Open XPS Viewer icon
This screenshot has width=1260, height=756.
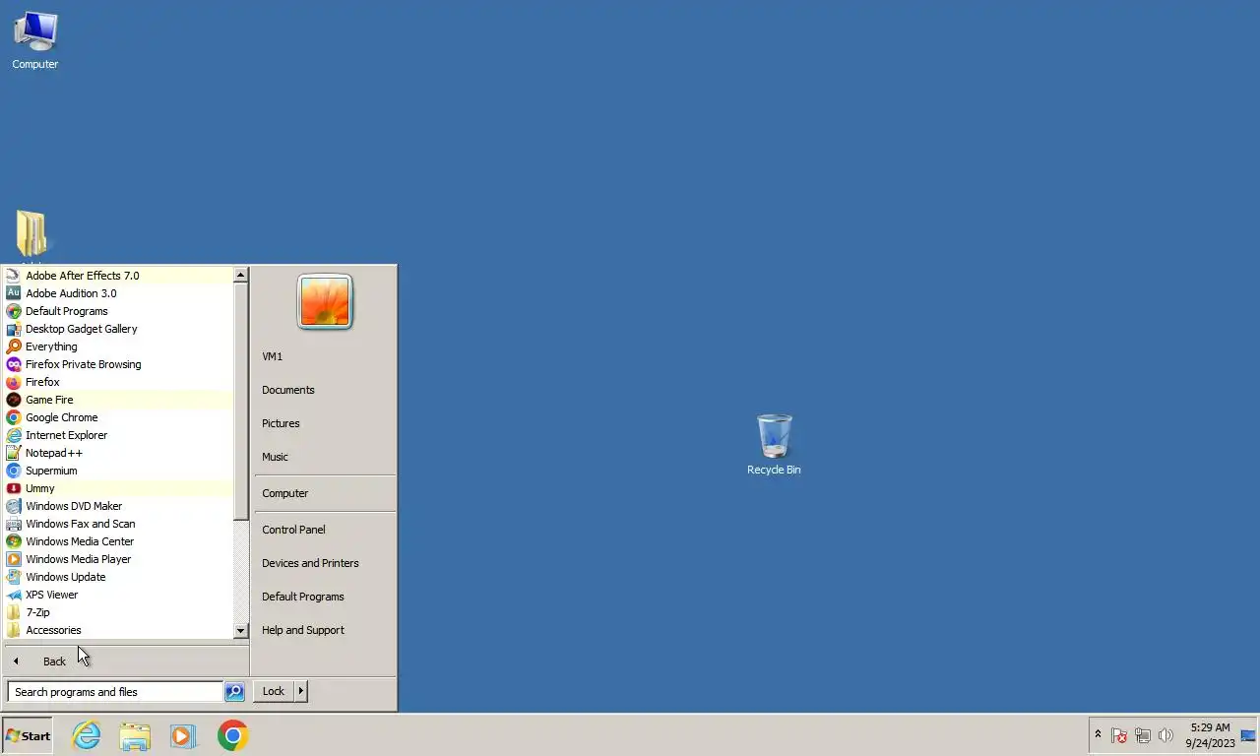click(x=13, y=595)
